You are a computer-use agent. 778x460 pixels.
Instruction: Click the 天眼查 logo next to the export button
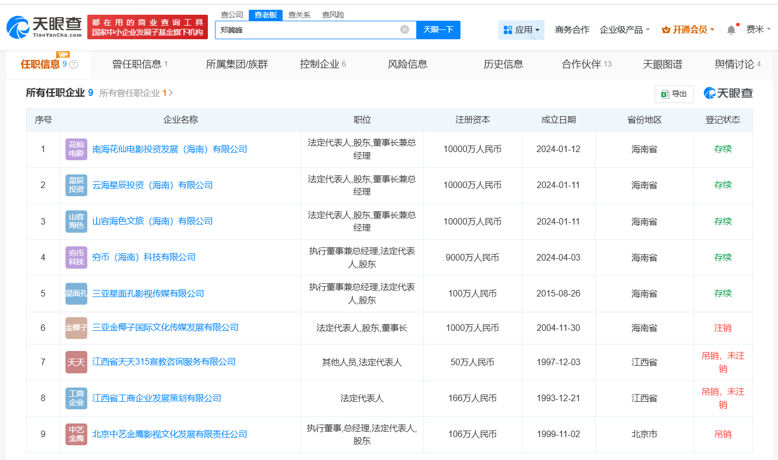pyautogui.click(x=729, y=93)
